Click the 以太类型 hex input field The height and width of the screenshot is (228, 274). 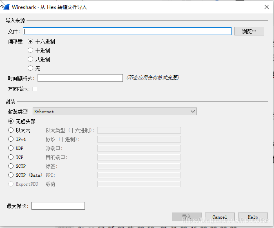(139, 130)
